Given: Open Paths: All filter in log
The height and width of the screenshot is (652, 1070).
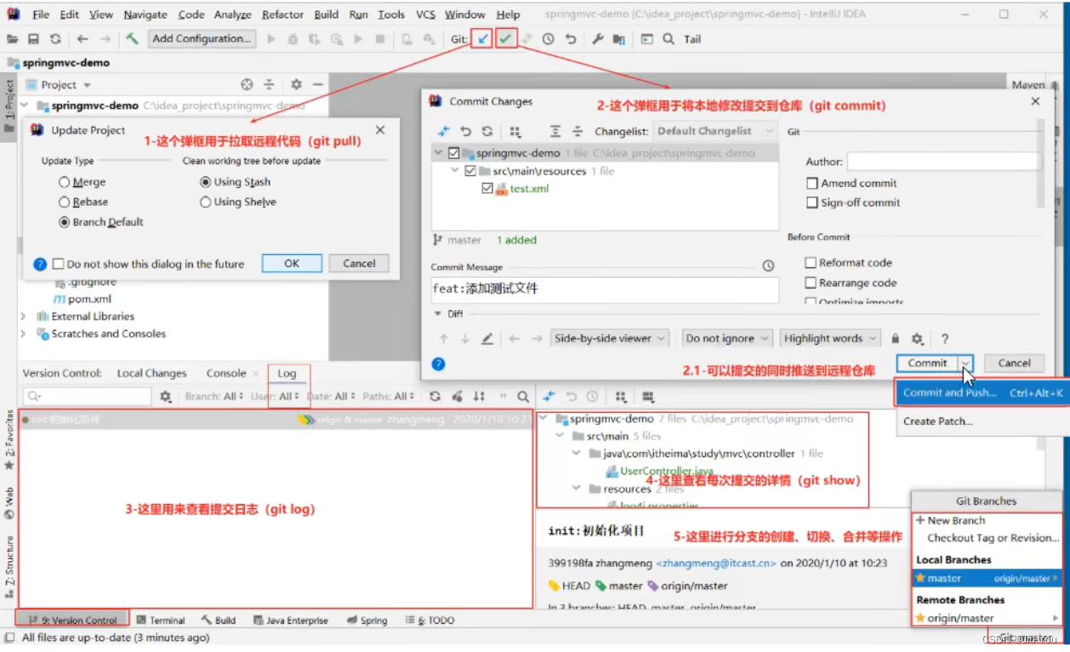Looking at the screenshot, I should tap(388, 396).
